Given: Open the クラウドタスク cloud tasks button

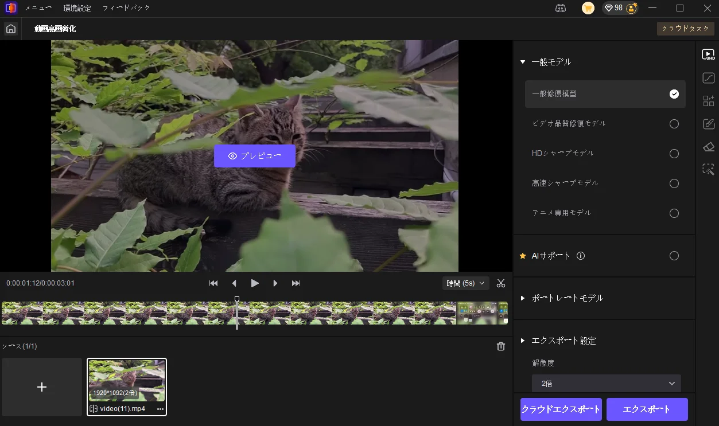Looking at the screenshot, I should tap(686, 29).
